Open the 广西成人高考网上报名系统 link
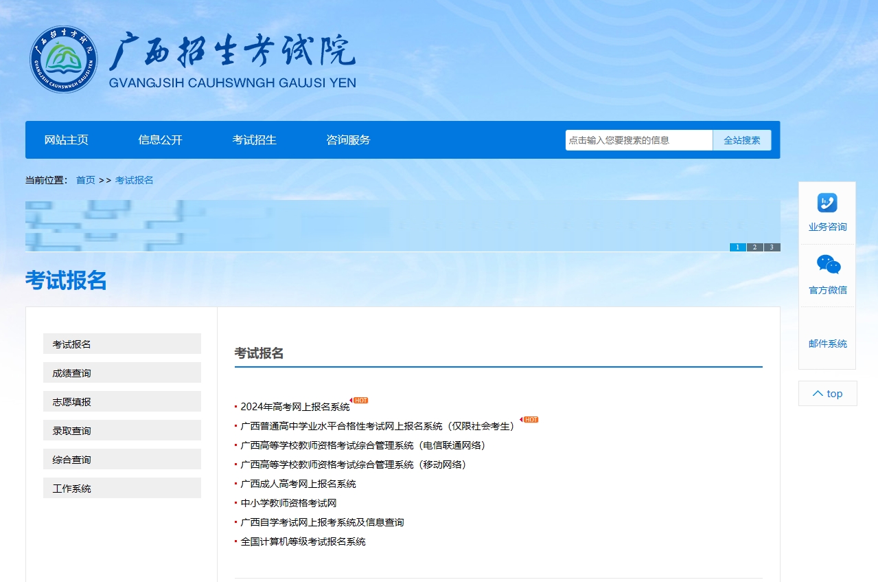The image size is (878, 582). pyautogui.click(x=298, y=484)
